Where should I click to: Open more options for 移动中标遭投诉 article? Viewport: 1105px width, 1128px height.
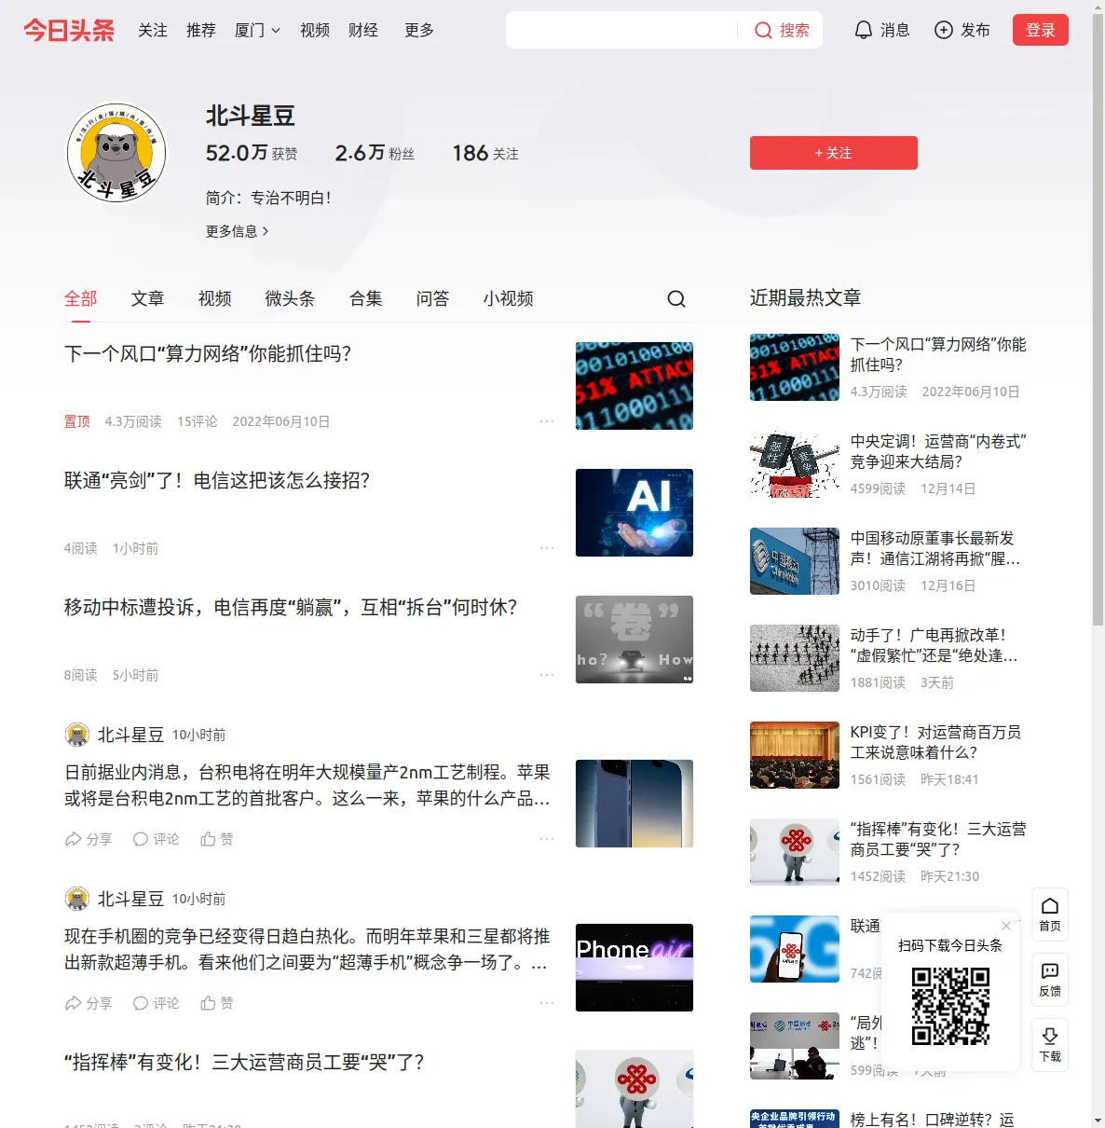(547, 675)
